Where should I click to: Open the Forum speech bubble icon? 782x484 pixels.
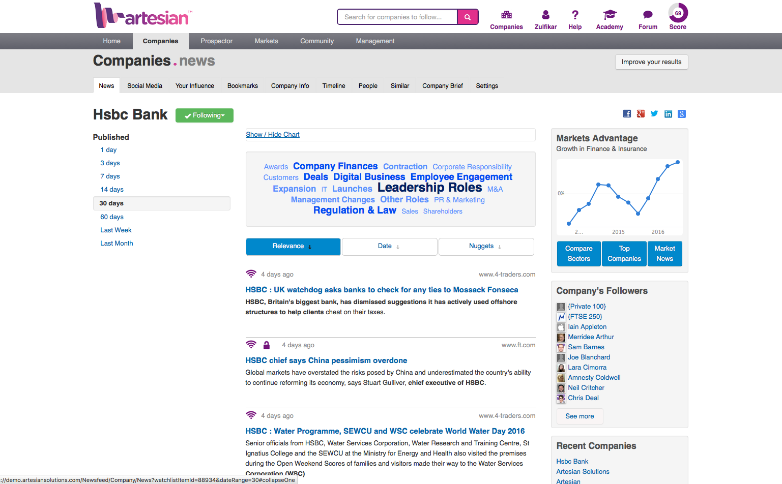click(647, 15)
